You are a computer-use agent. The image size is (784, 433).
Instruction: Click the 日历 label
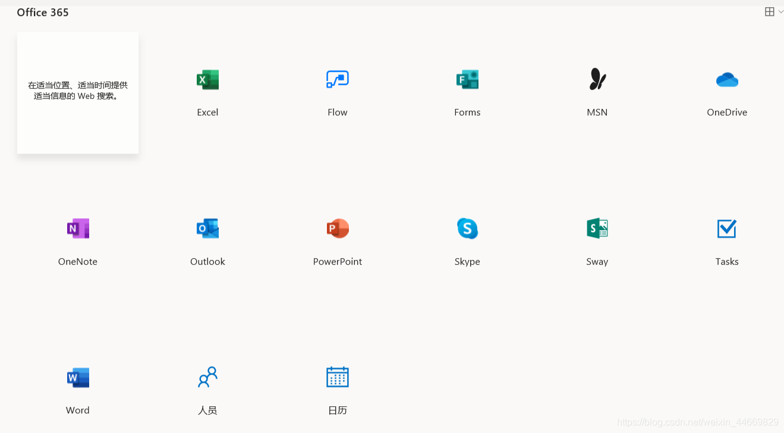click(338, 410)
